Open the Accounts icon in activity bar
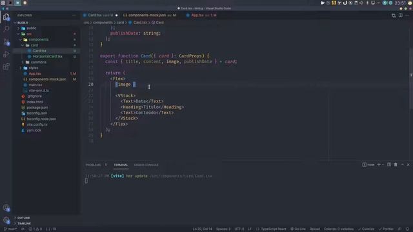The width and height of the screenshot is (413, 232). tap(6, 208)
